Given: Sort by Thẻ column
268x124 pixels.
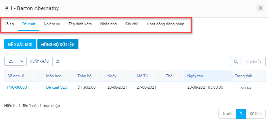Looking at the screenshot, I should (x=173, y=76).
